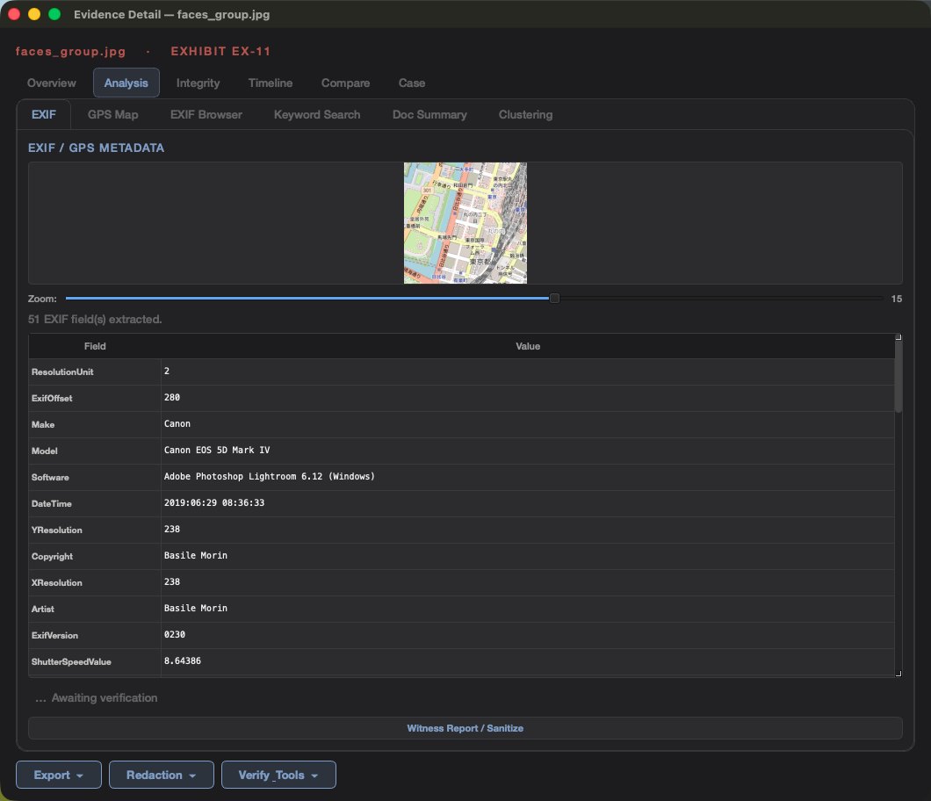The width and height of the screenshot is (931, 801).
Task: Click the DateTime value 2019:06:29 08:36:33
Action: tap(528, 503)
